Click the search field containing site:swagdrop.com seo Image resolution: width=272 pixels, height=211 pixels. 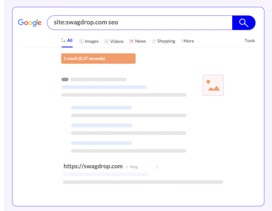tap(139, 23)
